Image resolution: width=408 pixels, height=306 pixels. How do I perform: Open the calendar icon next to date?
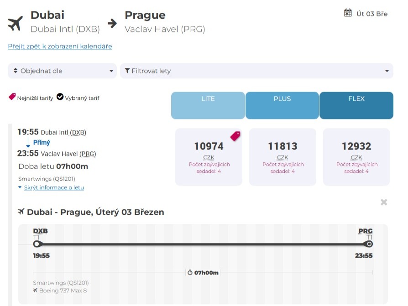point(348,13)
